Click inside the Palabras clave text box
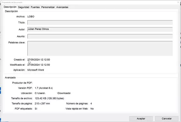 tap(100, 48)
